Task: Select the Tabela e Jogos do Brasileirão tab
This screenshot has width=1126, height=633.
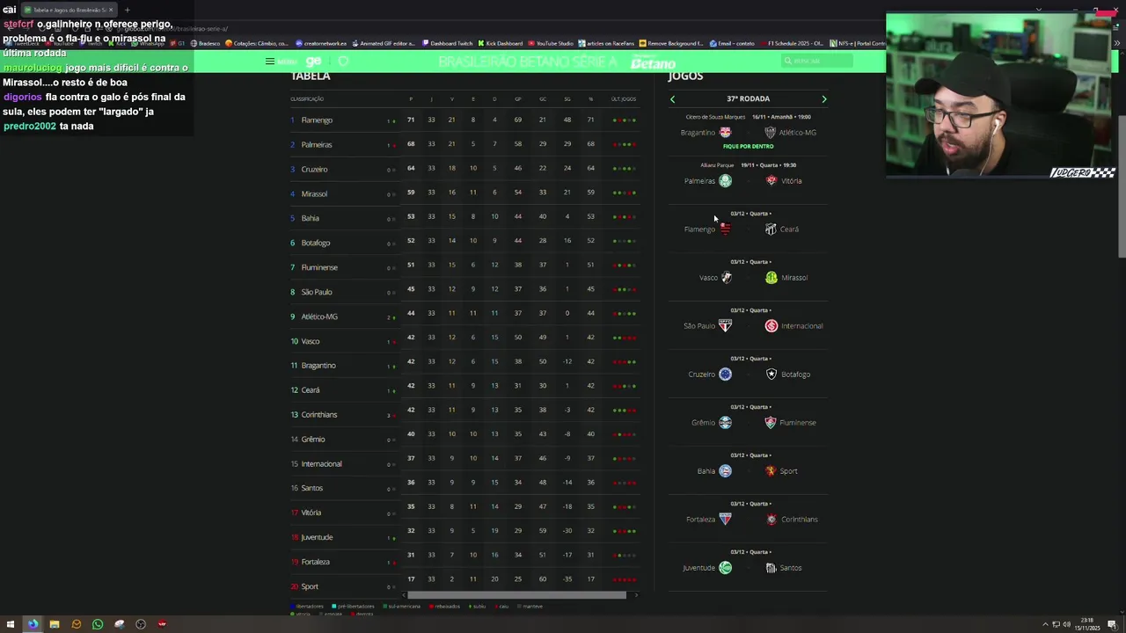Action: [x=69, y=10]
